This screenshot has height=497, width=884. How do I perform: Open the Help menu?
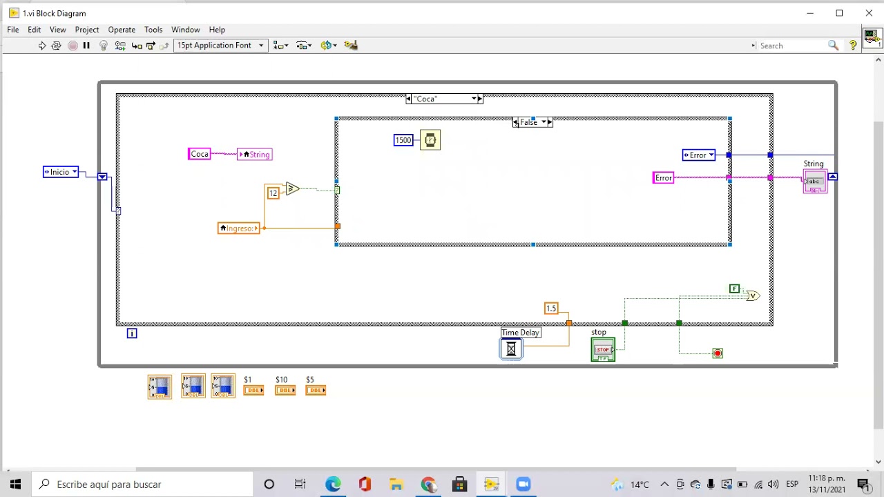pos(217,30)
